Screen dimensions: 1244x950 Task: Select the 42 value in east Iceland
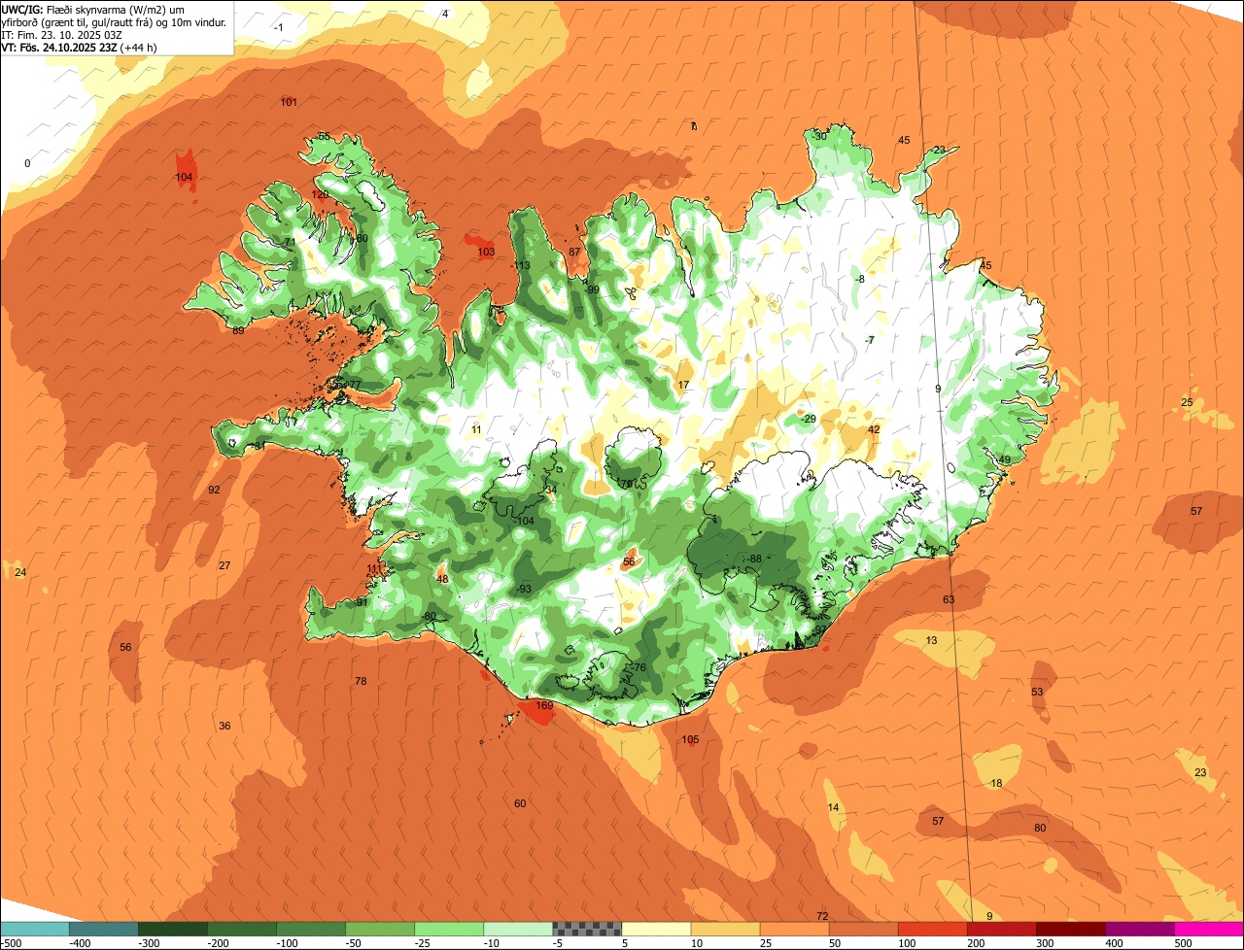pyautogui.click(x=874, y=429)
